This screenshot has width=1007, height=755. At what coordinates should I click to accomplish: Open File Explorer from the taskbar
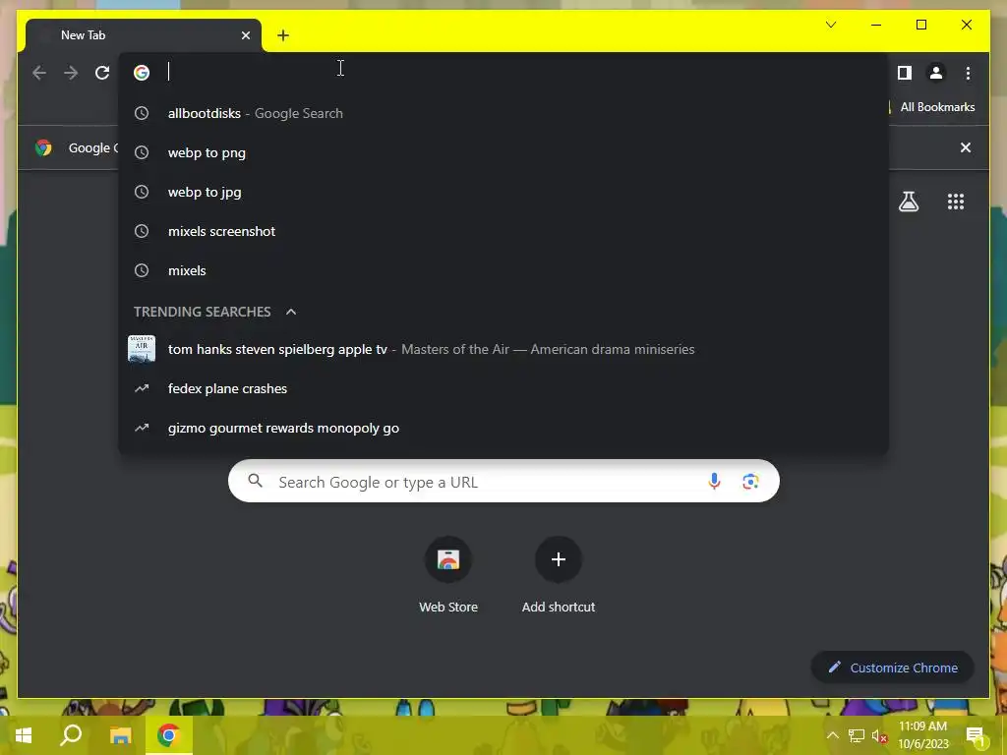point(120,735)
